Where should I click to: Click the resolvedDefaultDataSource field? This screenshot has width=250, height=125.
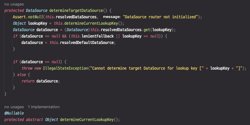coord(87,42)
